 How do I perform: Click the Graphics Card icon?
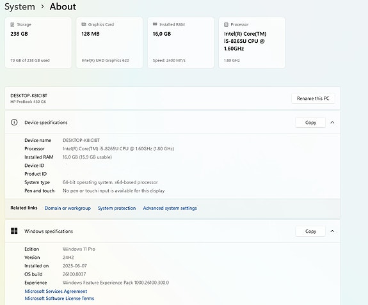pyautogui.click(x=84, y=24)
